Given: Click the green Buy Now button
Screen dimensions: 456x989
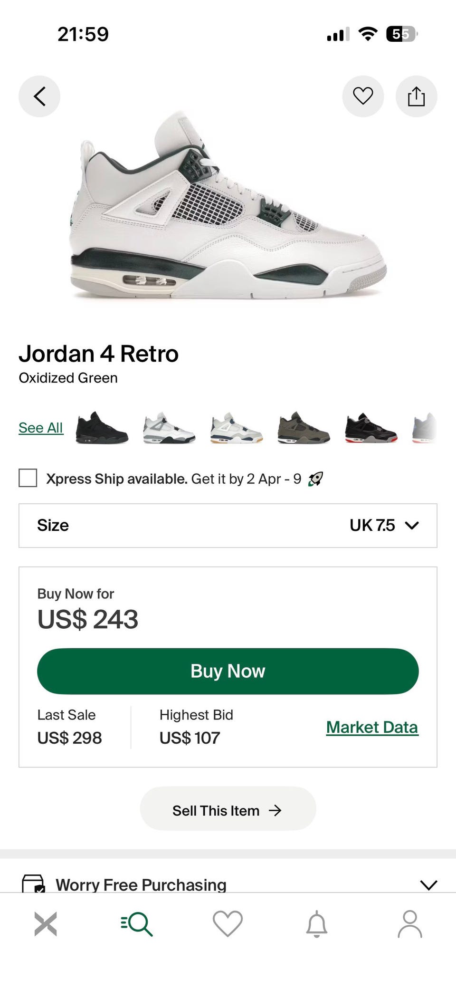Looking at the screenshot, I should tap(228, 671).
